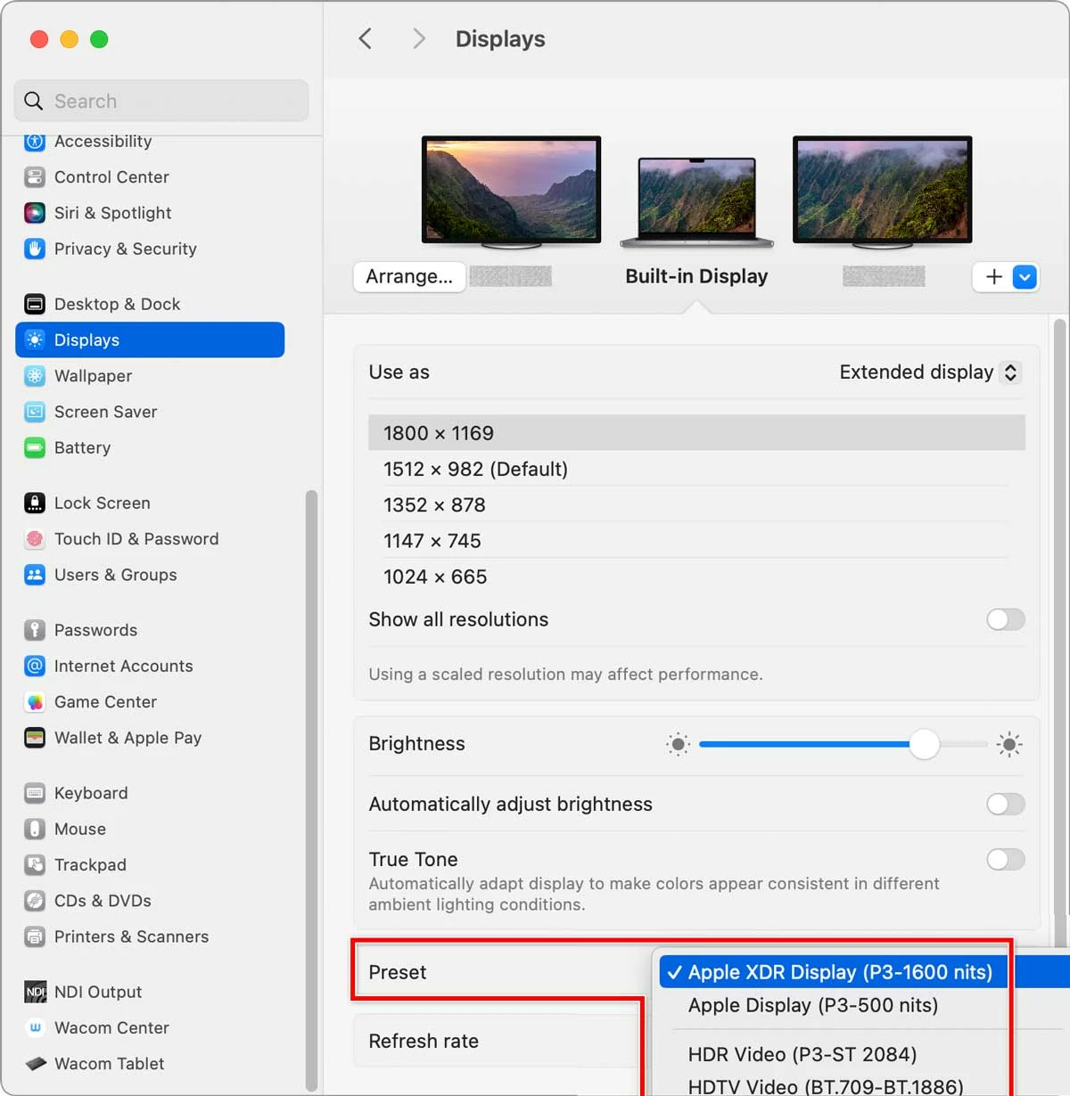Click the Brightness slider track
The width and height of the screenshot is (1070, 1096).
coord(843,744)
